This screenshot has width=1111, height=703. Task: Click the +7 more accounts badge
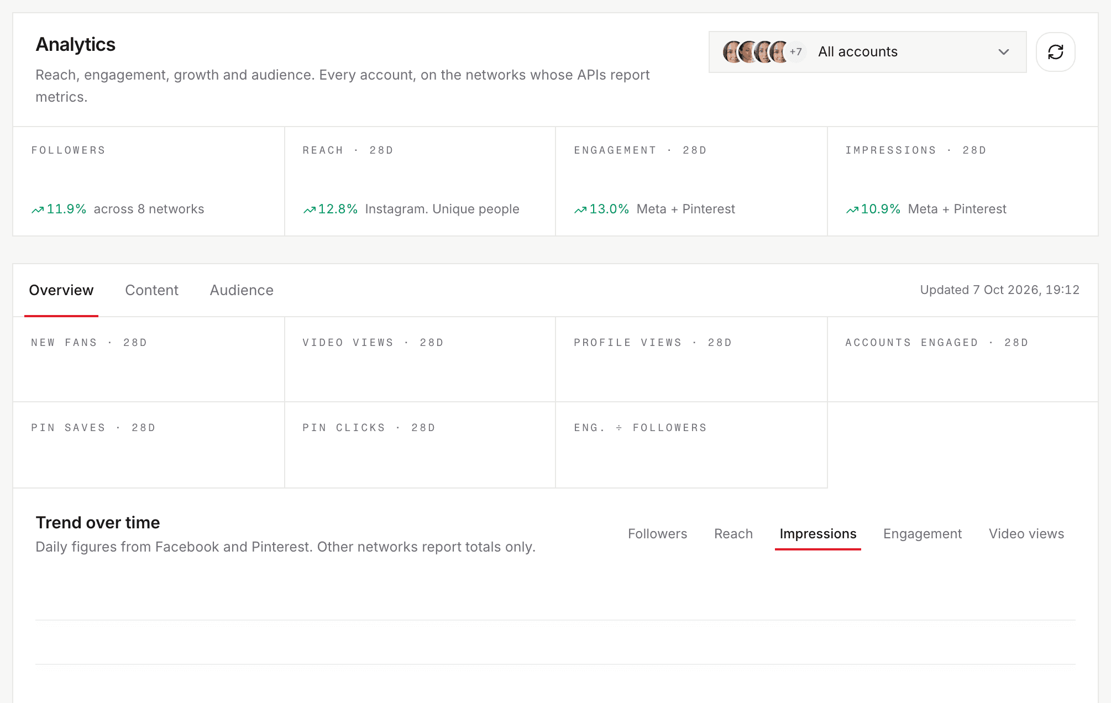coord(795,52)
